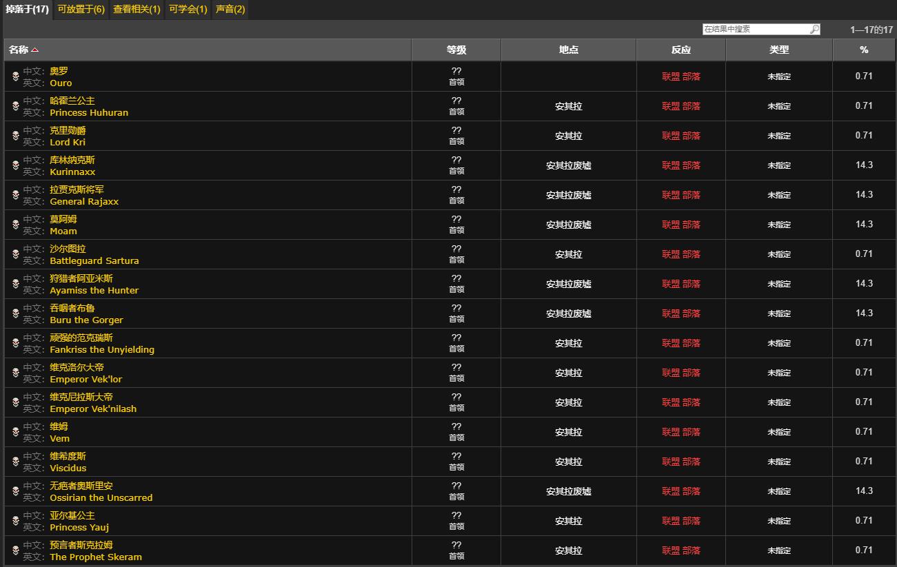
Task: Click the skull icon beside Emperor Vek'lor
Action: pos(15,373)
